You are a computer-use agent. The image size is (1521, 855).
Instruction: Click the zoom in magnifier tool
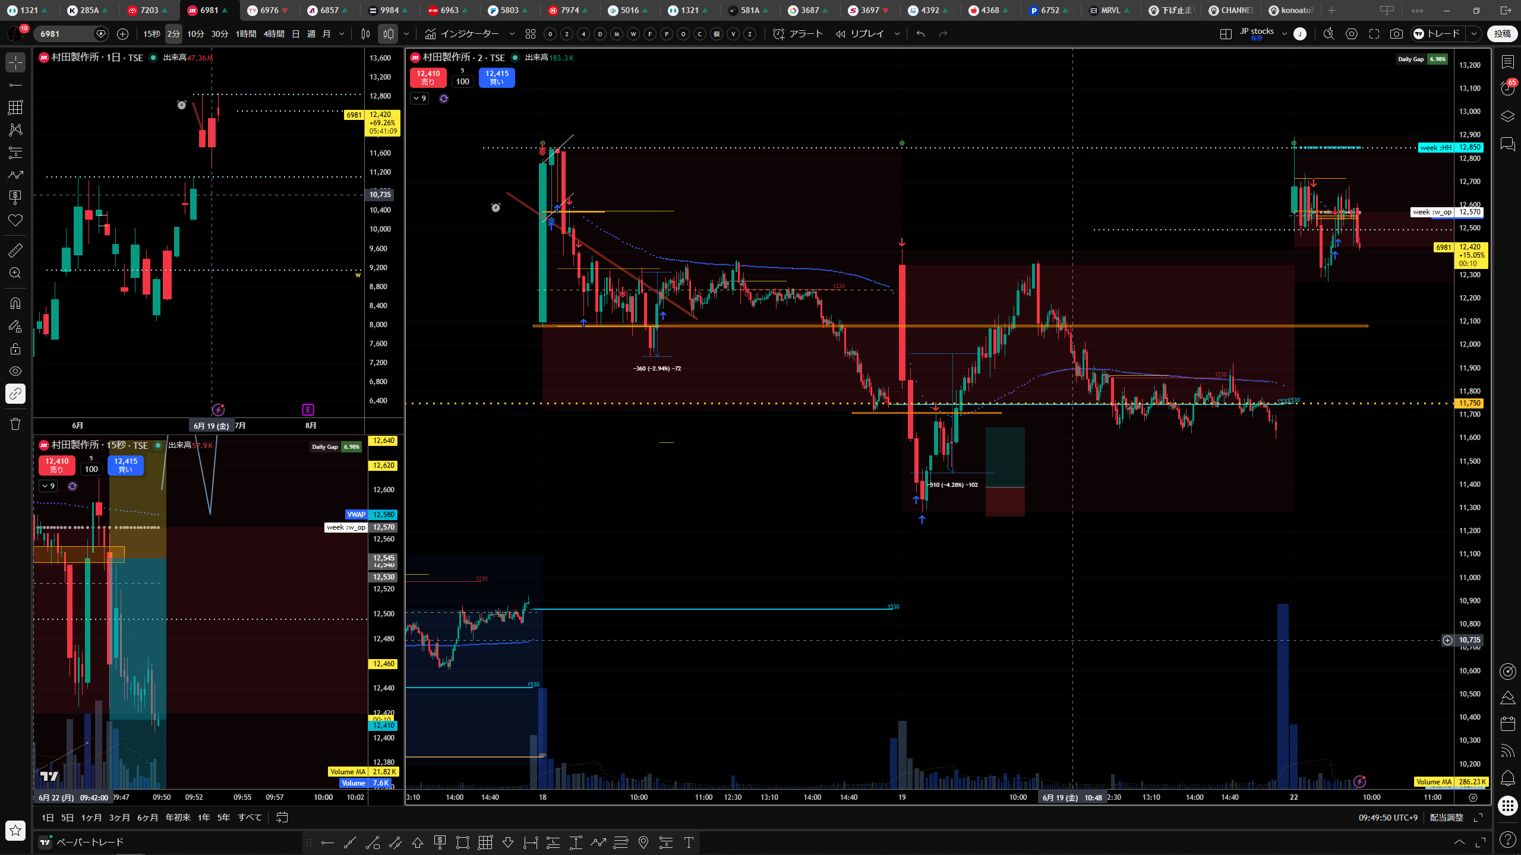pos(15,273)
